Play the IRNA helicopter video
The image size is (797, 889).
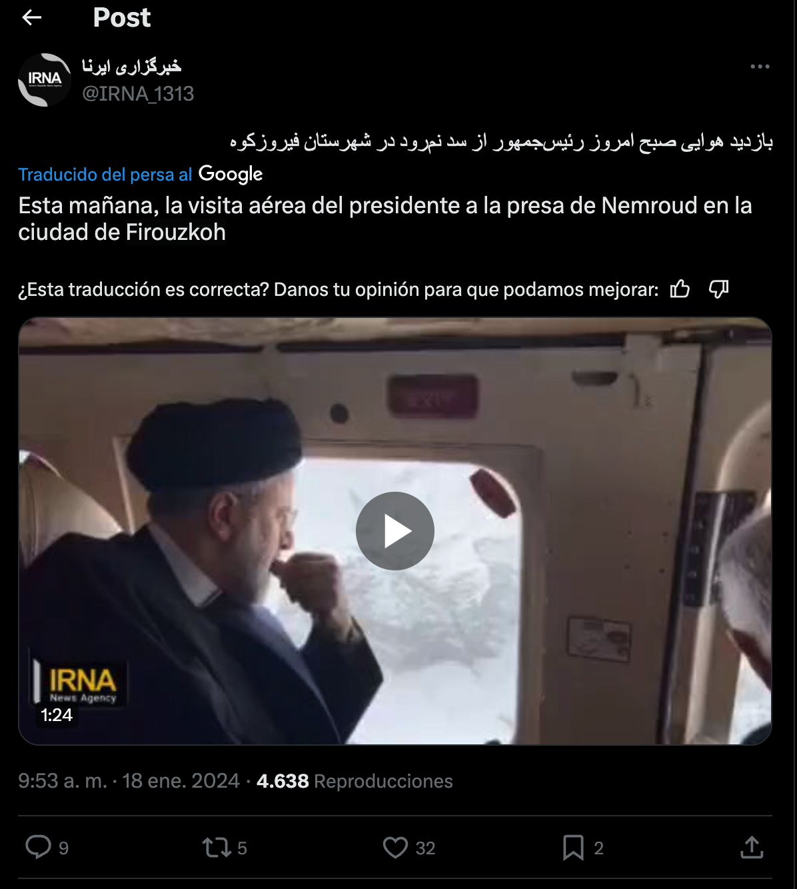(x=395, y=531)
